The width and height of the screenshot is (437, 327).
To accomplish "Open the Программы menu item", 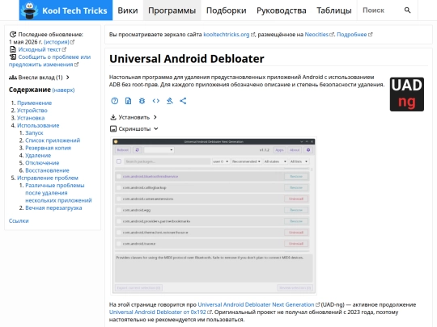I will click(172, 10).
